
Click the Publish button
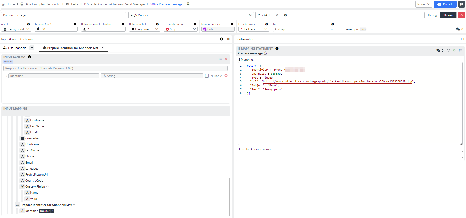[445, 4]
